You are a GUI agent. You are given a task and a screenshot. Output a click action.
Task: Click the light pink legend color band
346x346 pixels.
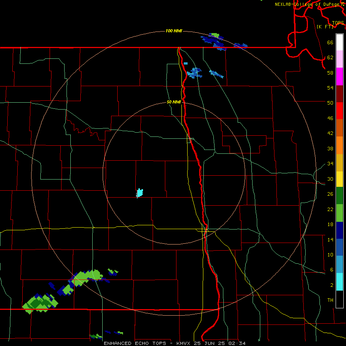coord(339,59)
